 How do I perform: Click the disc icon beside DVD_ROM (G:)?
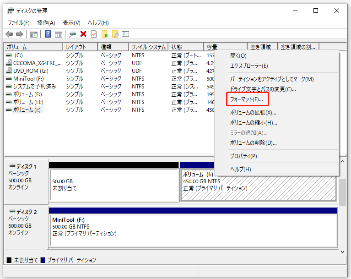coord(9,71)
